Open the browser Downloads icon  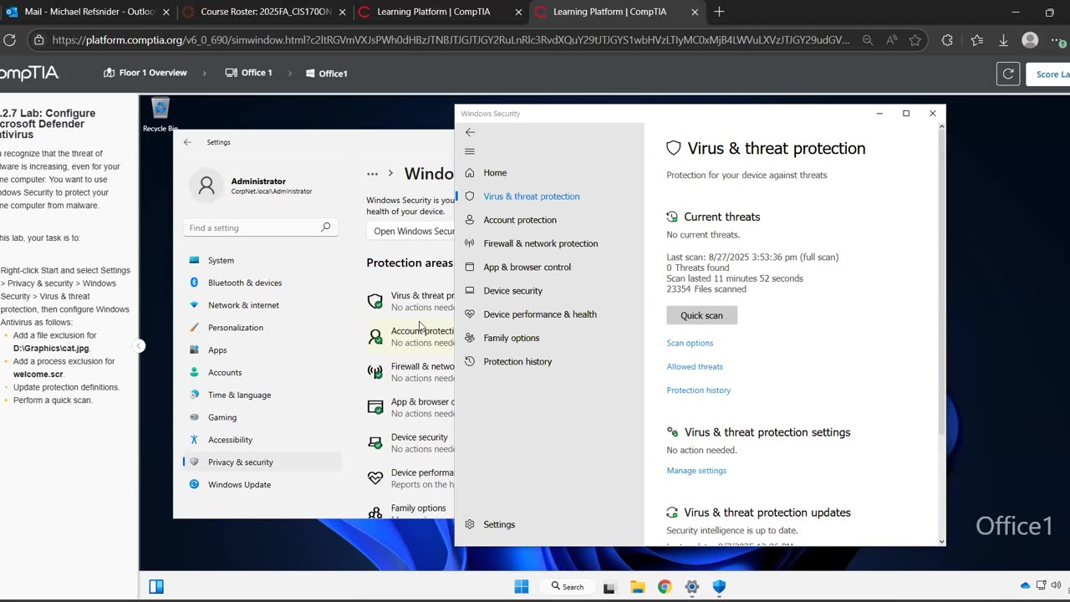point(1004,39)
